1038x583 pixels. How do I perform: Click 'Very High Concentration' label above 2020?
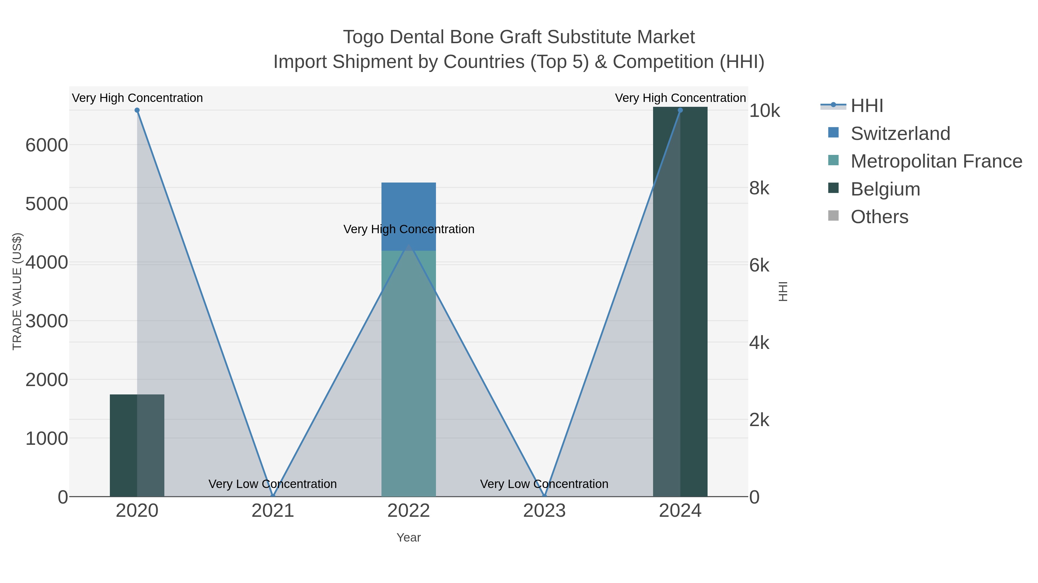[x=138, y=98]
